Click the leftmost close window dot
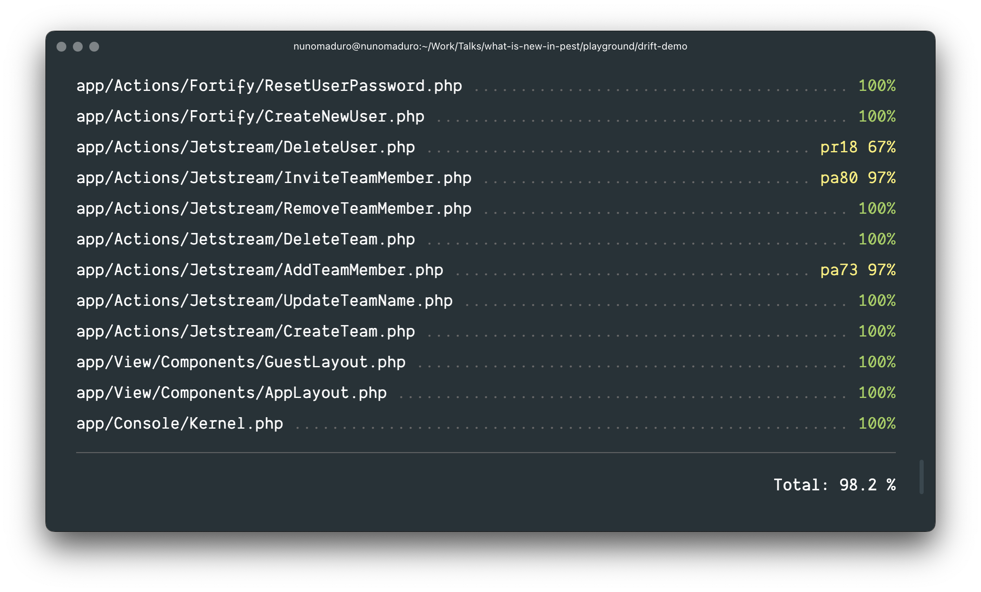Screen dimensions: 981x592 tap(61, 47)
